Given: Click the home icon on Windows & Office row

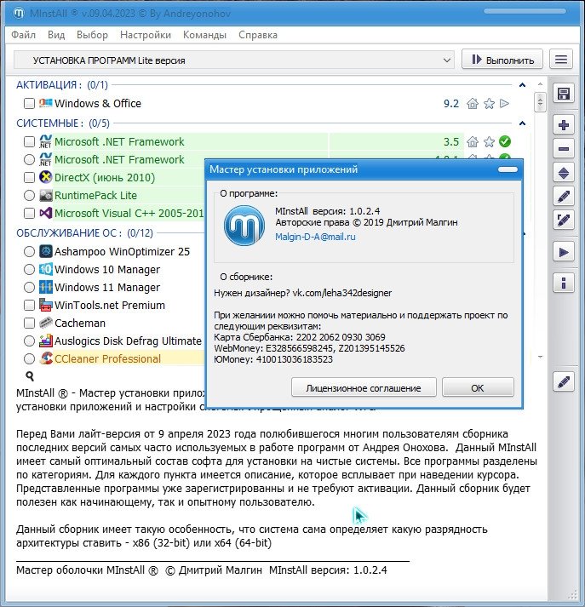Looking at the screenshot, I should pyautogui.click(x=473, y=103).
